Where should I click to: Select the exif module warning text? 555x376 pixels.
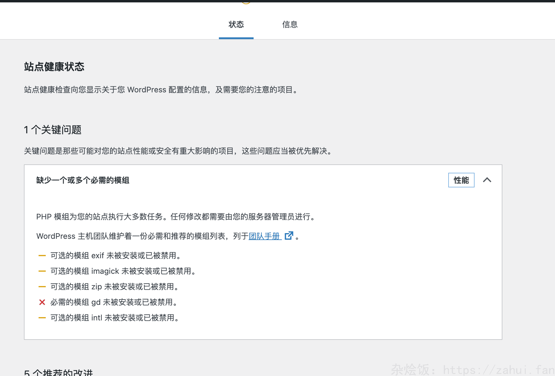point(116,256)
